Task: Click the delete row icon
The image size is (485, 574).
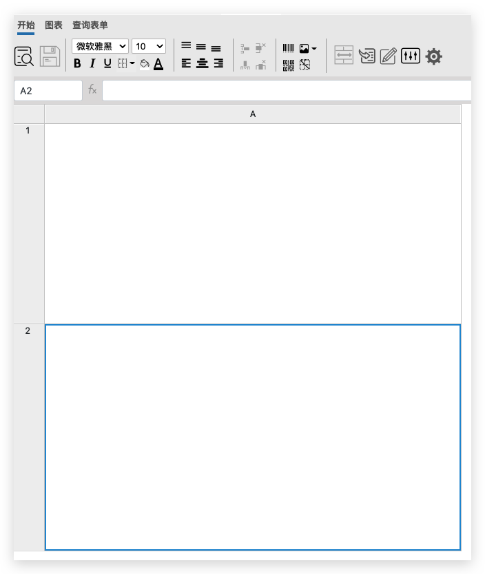Action: (x=260, y=47)
